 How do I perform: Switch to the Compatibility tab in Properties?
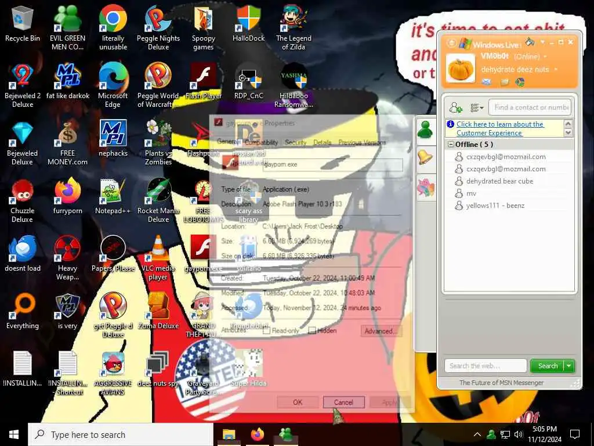[262, 143]
